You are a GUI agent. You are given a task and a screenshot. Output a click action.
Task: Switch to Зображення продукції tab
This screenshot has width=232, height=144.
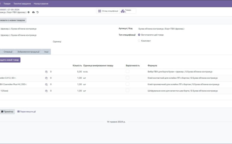[28, 52]
